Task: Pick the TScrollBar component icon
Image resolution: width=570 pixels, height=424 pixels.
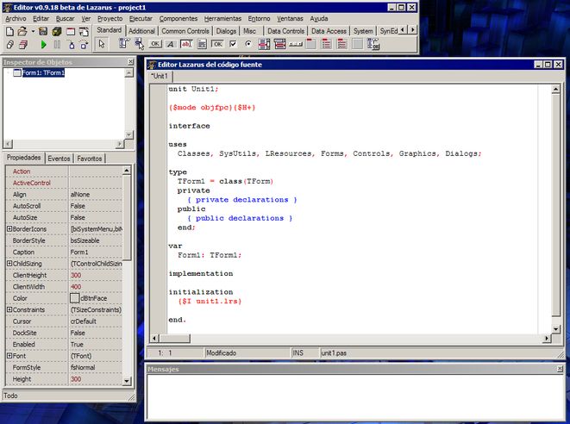Action: pos(296,44)
